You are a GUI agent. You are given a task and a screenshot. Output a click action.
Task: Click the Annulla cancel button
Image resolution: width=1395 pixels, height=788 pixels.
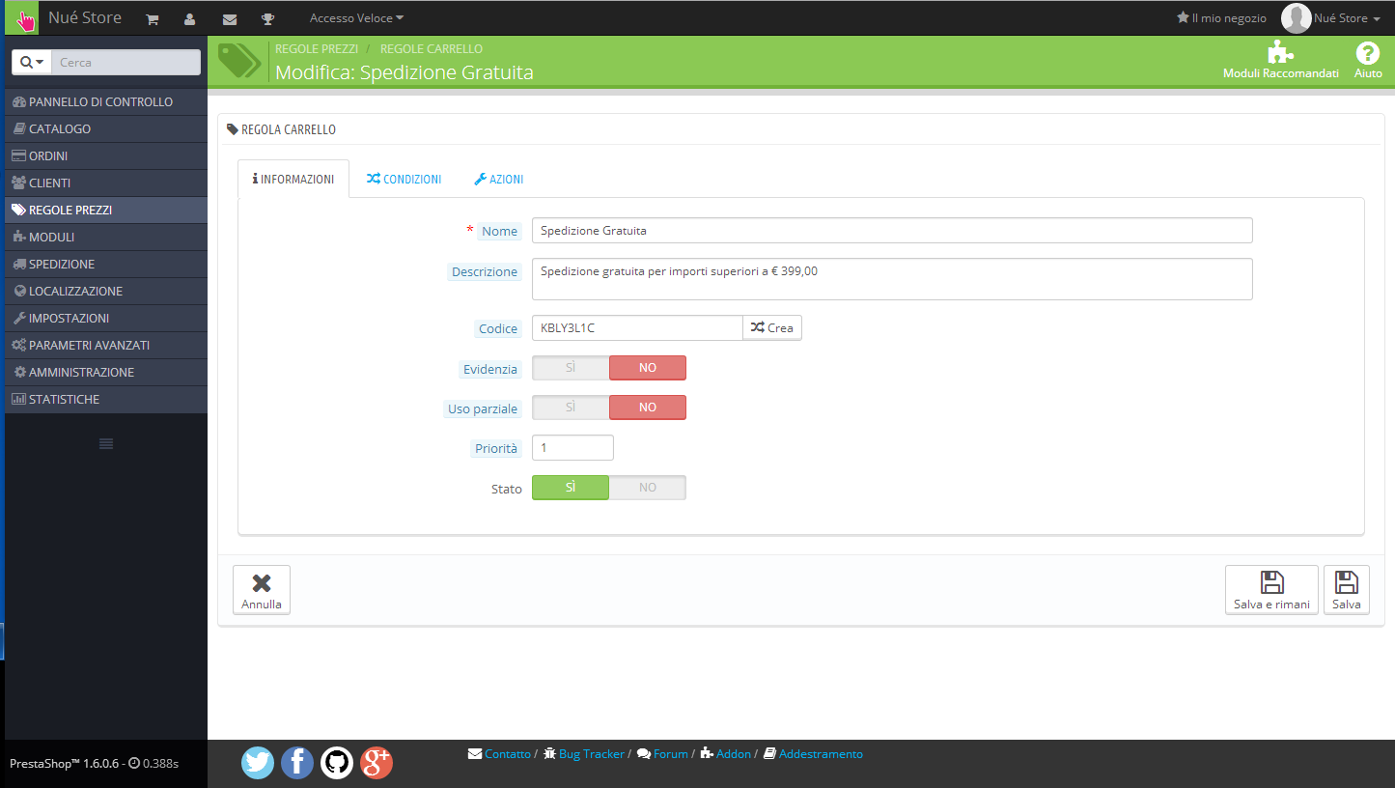(x=262, y=590)
